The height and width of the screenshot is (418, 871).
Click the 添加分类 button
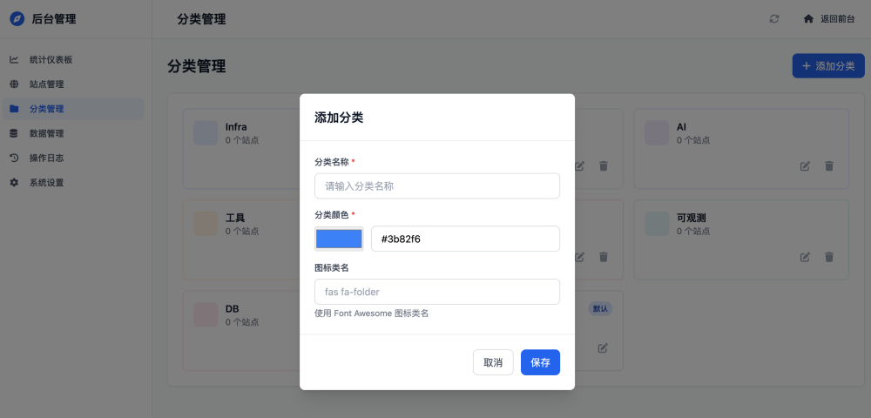coord(828,66)
